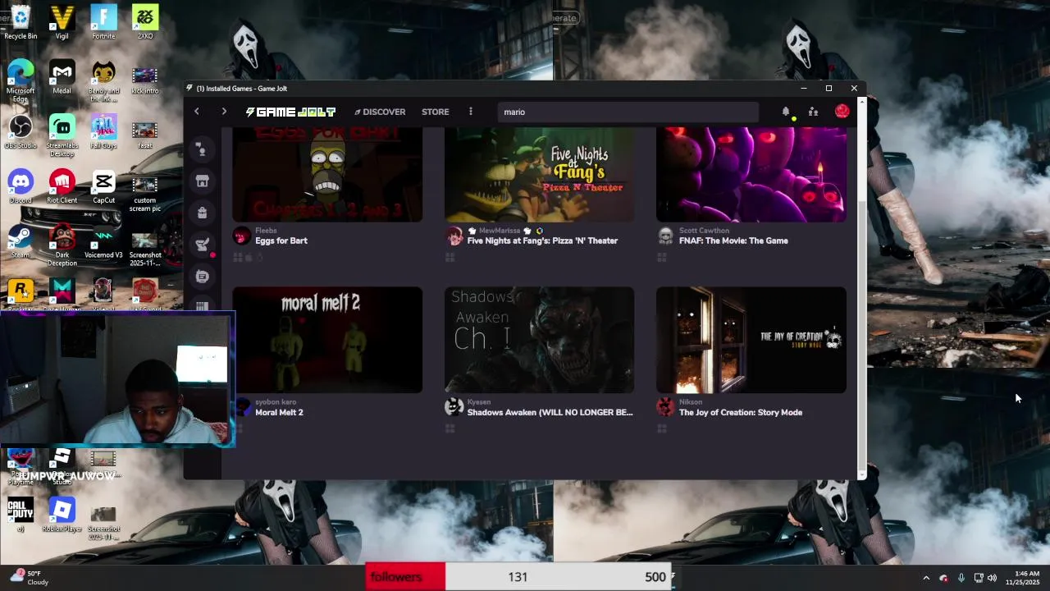Click the search field containing mario
Viewport: 1050px width, 591px height.
(628, 112)
